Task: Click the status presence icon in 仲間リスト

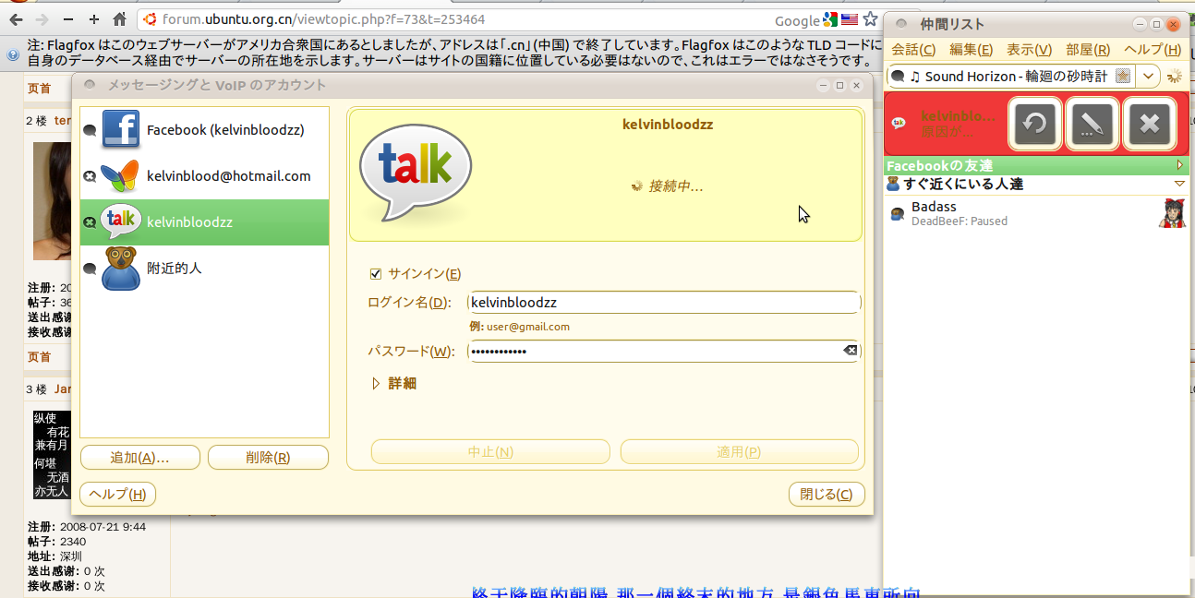Action: (x=898, y=76)
